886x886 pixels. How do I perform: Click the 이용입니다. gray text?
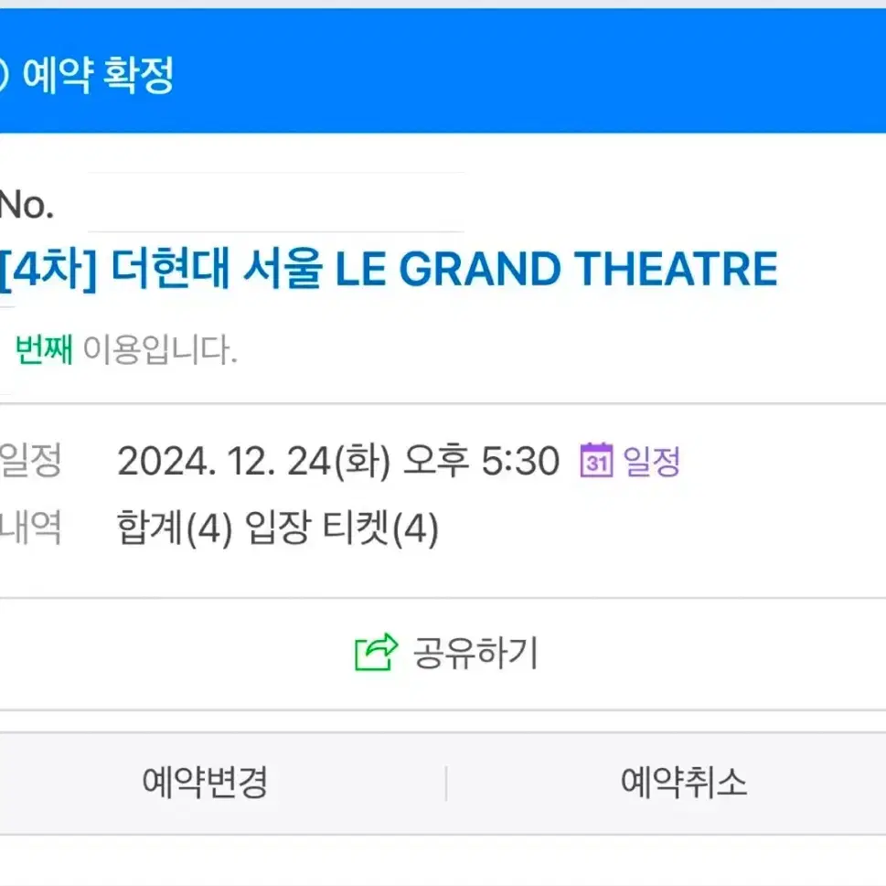pyautogui.click(x=160, y=349)
